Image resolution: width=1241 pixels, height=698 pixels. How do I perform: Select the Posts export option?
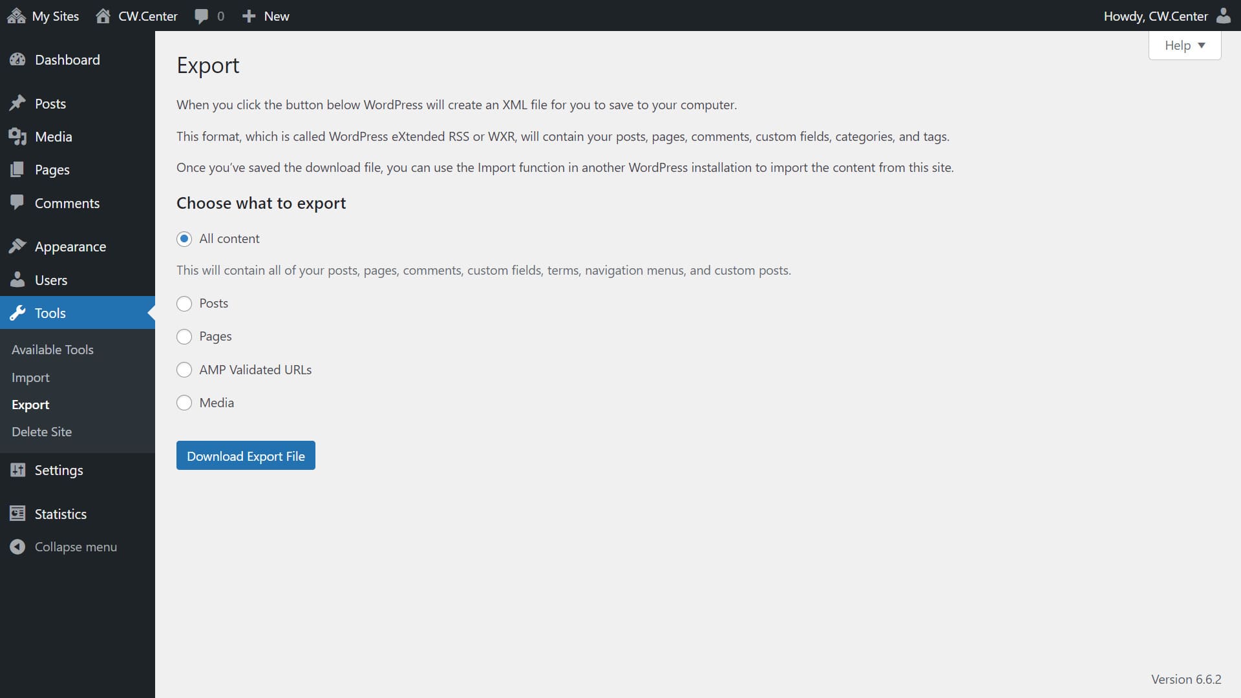click(x=184, y=304)
